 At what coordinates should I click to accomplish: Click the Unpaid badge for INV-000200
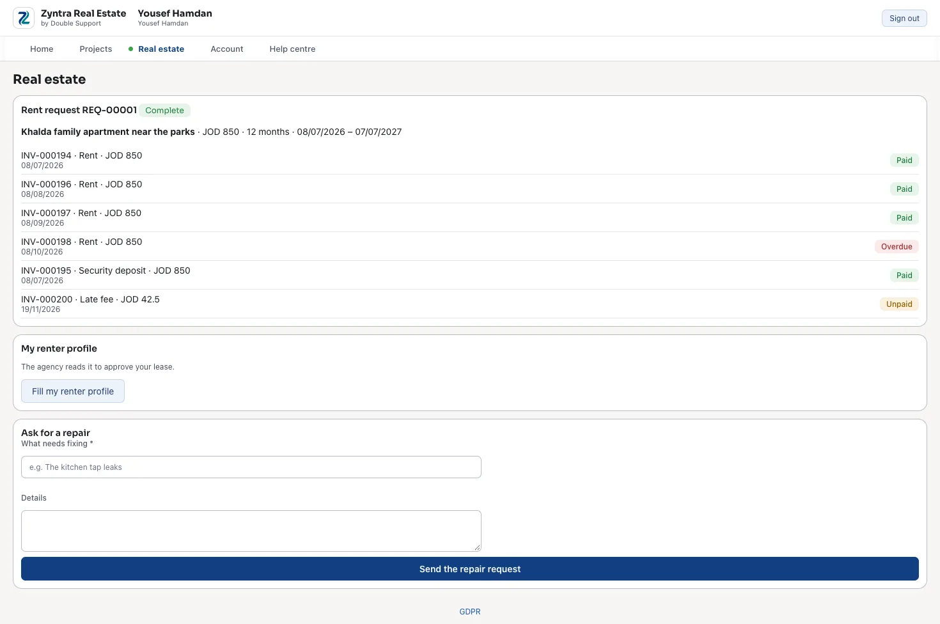899,304
